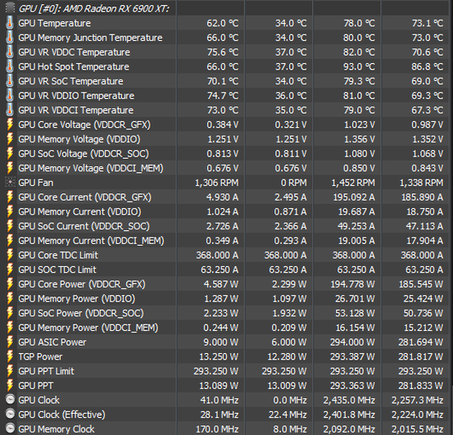Screen dimensions: 453x435
Task: Click the 1.023 V core voltage maximum
Action: 359,125
